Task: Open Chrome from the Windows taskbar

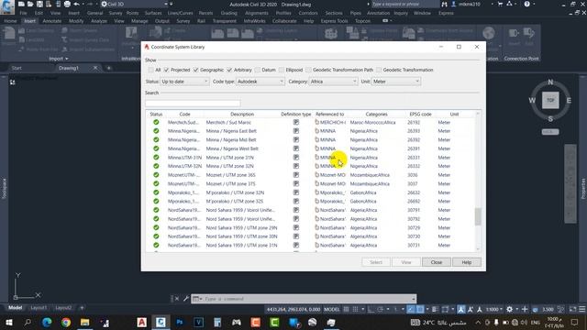Action: 66,322
